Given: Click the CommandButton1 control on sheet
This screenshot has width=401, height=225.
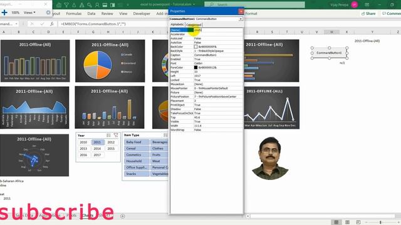Looking at the screenshot, I should (329, 52).
